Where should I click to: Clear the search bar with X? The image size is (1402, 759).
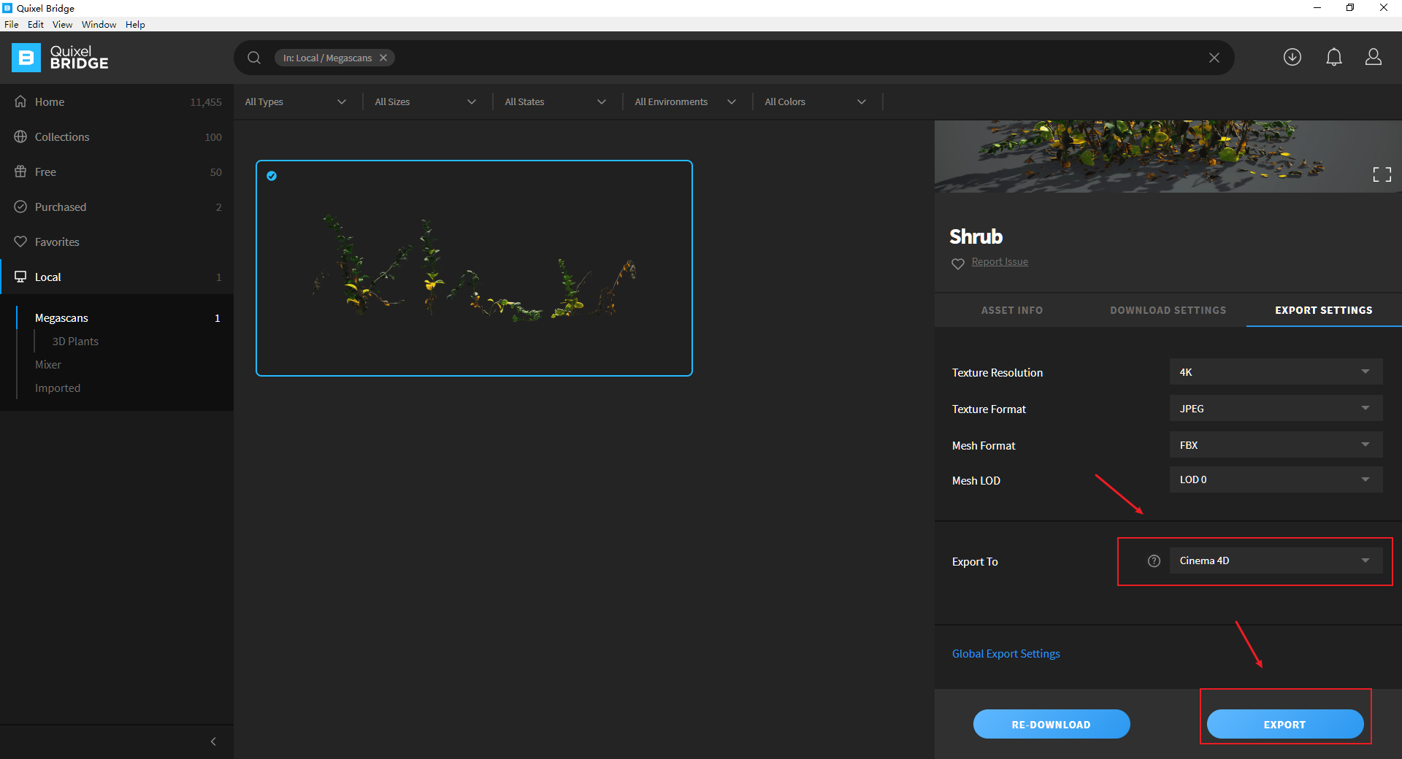(1214, 58)
